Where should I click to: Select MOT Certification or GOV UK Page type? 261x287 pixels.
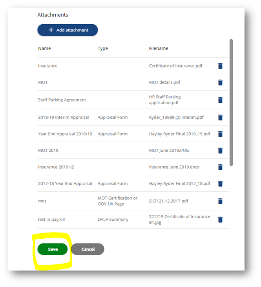[117, 201]
